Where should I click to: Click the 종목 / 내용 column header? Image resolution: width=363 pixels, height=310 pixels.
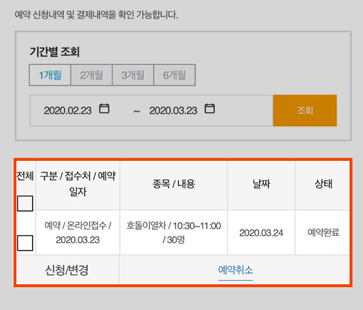[173, 184]
